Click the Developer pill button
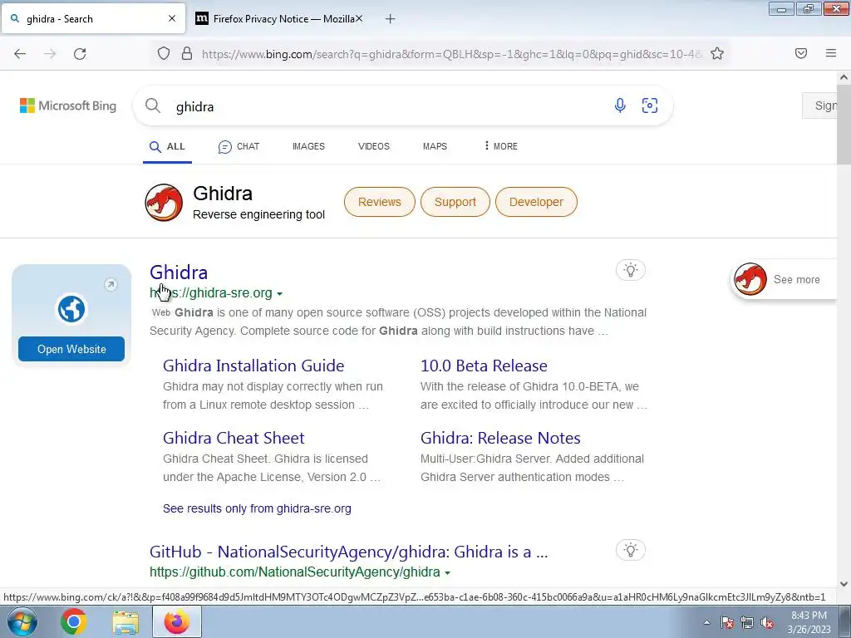The height and width of the screenshot is (638, 851). 536,202
